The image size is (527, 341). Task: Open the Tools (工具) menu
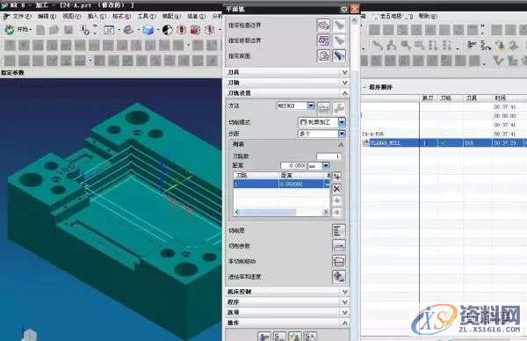pos(148,16)
